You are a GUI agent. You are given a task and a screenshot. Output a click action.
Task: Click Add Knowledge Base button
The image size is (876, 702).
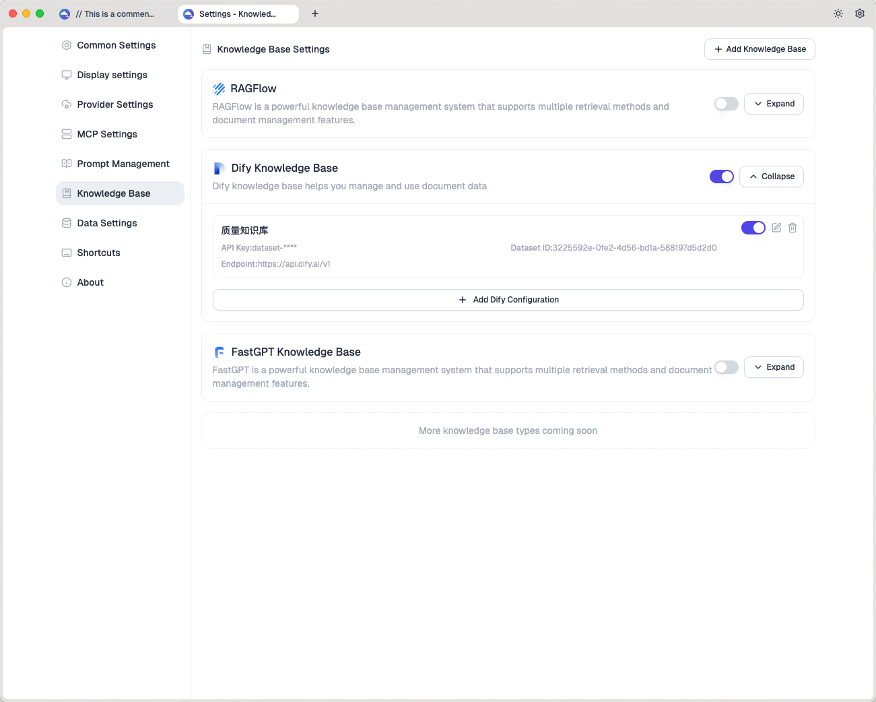click(760, 49)
